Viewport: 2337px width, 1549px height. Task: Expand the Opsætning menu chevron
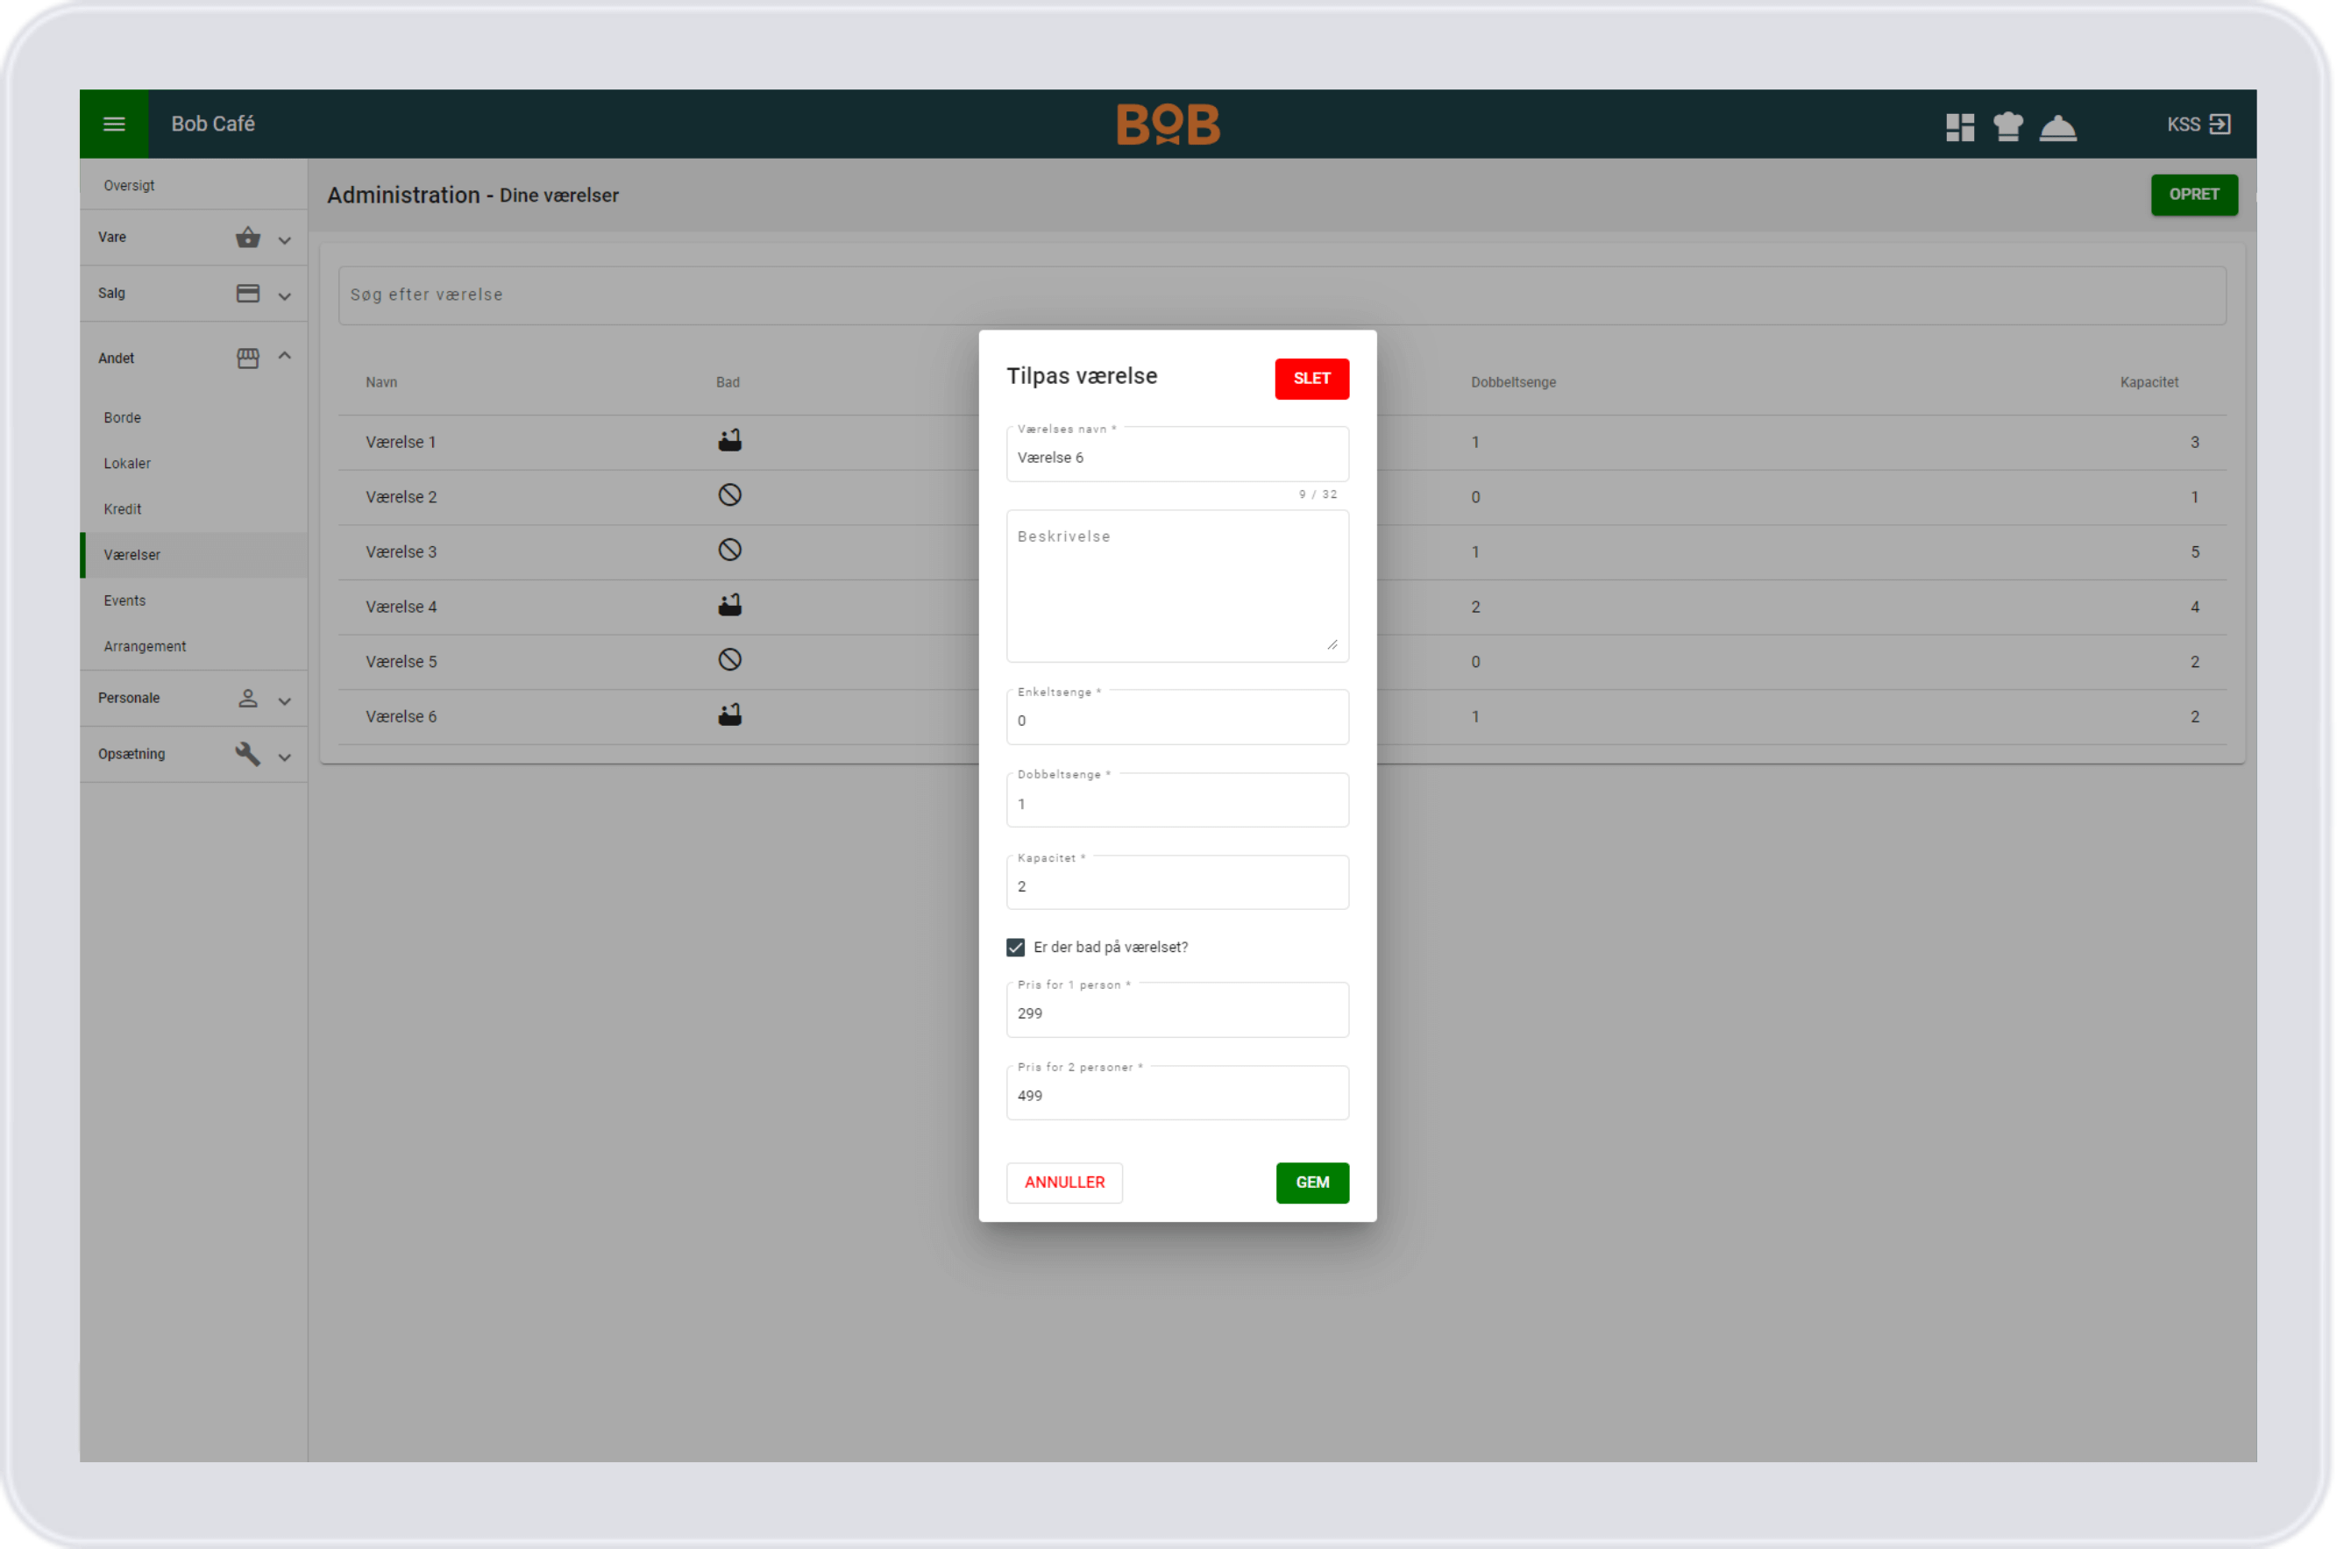pyautogui.click(x=285, y=757)
